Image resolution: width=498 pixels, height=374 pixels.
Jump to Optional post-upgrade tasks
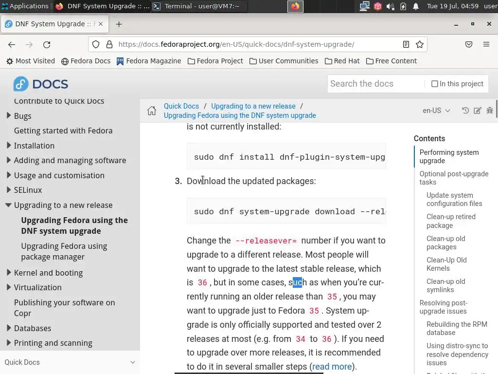tap(454, 178)
